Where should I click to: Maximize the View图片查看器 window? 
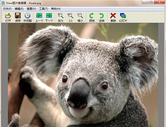[x=151, y=2]
